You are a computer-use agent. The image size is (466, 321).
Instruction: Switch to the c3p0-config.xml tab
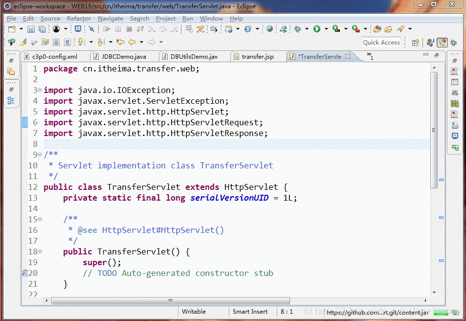tap(54, 57)
